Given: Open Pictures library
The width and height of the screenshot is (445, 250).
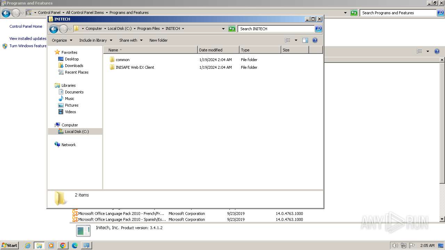Looking at the screenshot, I should [72, 105].
